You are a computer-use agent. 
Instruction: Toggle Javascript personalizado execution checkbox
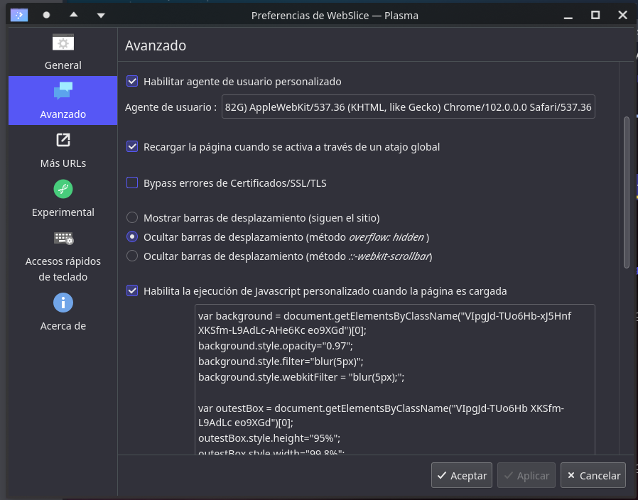coord(132,291)
